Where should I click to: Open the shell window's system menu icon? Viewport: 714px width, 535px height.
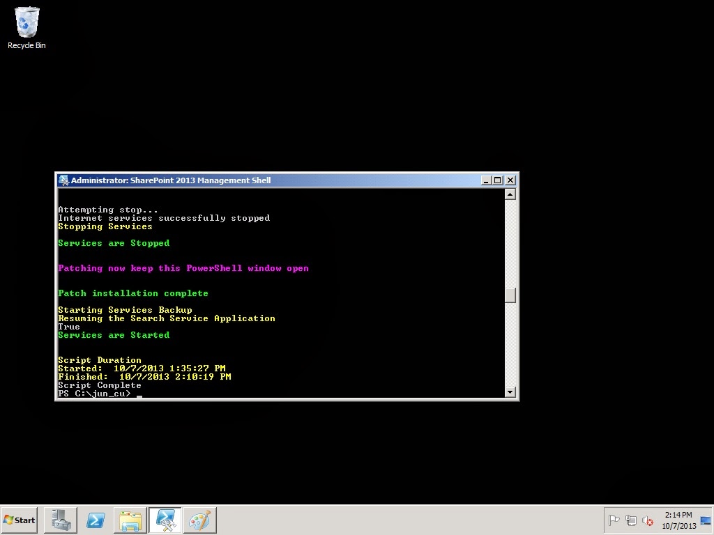click(x=64, y=180)
